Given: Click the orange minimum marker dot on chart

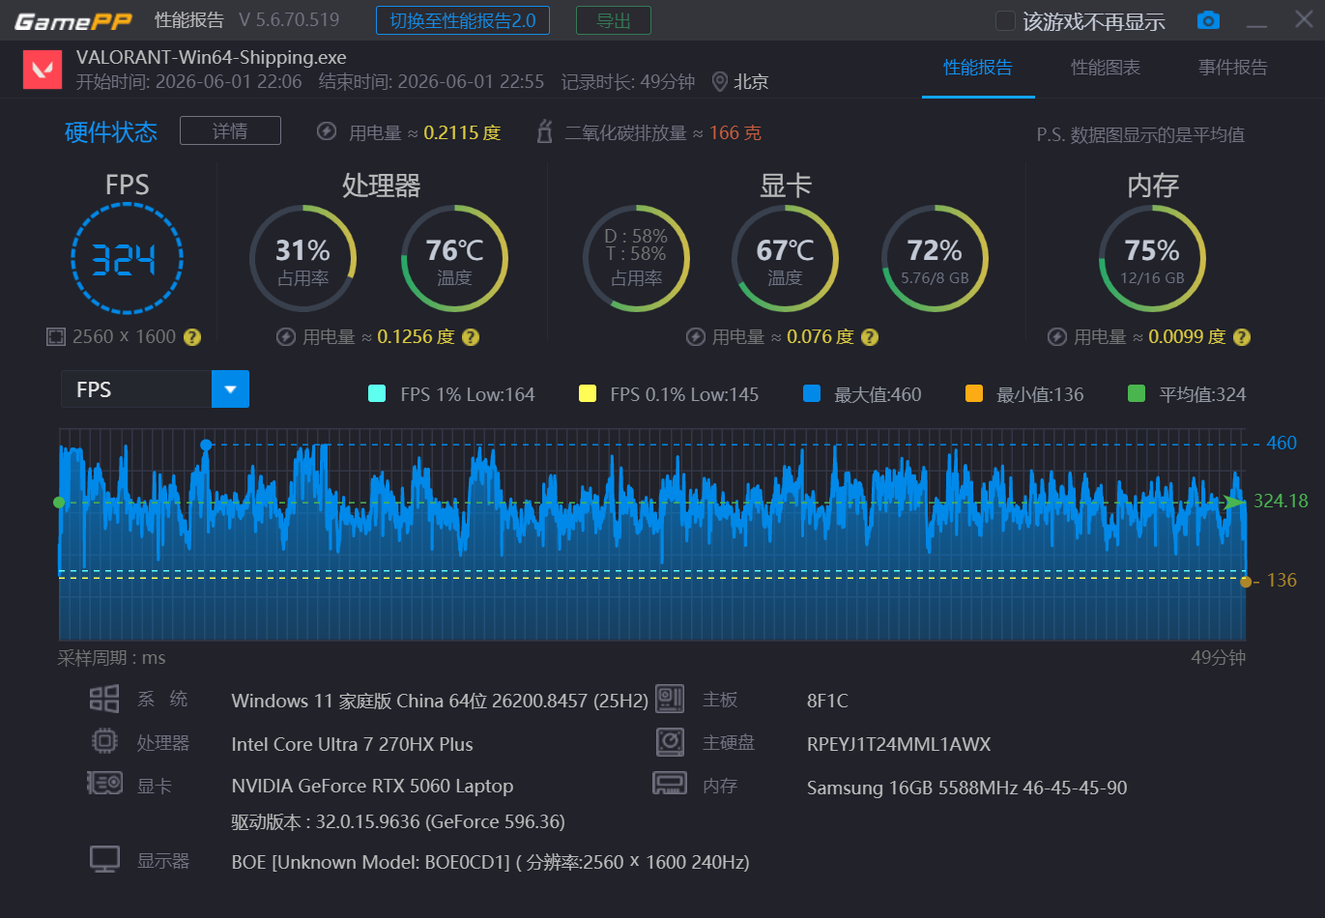Looking at the screenshot, I should tap(1246, 582).
